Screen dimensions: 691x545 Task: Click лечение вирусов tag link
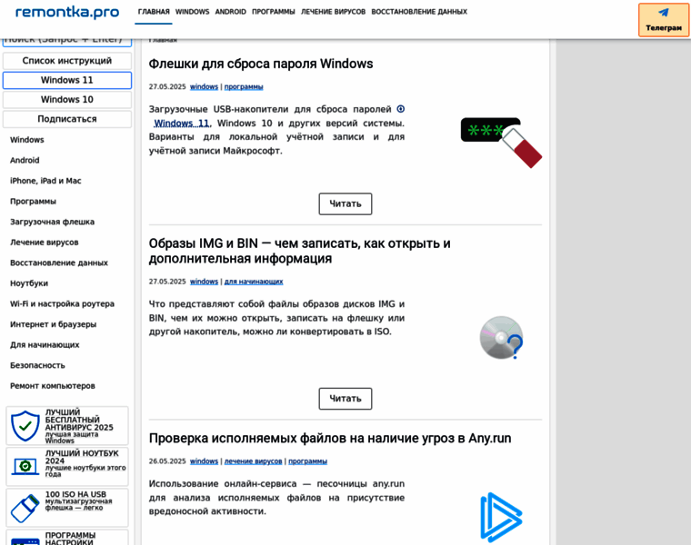(x=253, y=461)
